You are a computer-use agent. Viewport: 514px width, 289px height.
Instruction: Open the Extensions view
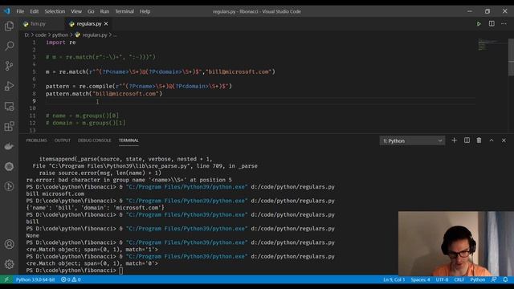9,126
